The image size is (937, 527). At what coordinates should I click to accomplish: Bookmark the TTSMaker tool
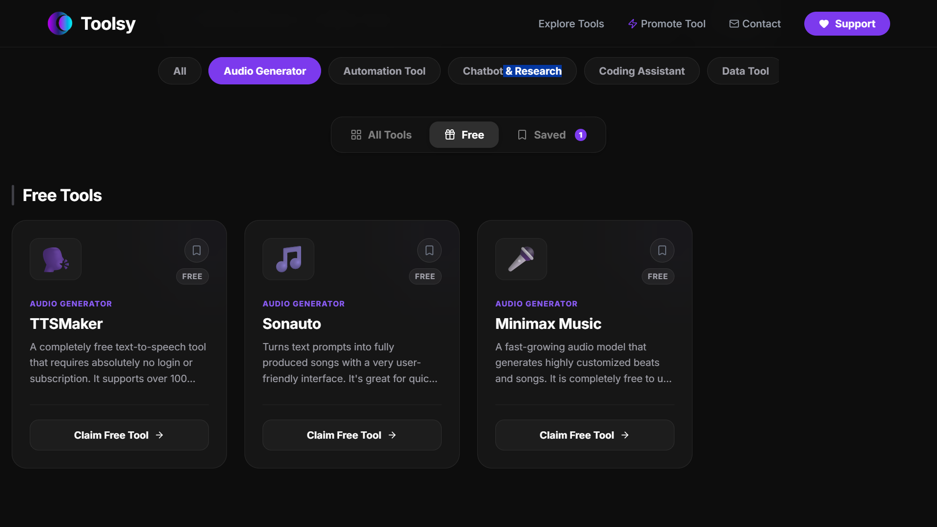(197, 250)
